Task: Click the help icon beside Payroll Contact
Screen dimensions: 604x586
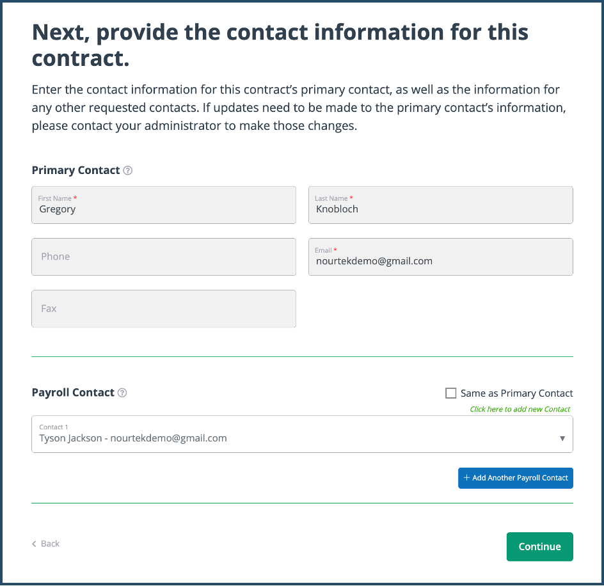Action: (122, 393)
